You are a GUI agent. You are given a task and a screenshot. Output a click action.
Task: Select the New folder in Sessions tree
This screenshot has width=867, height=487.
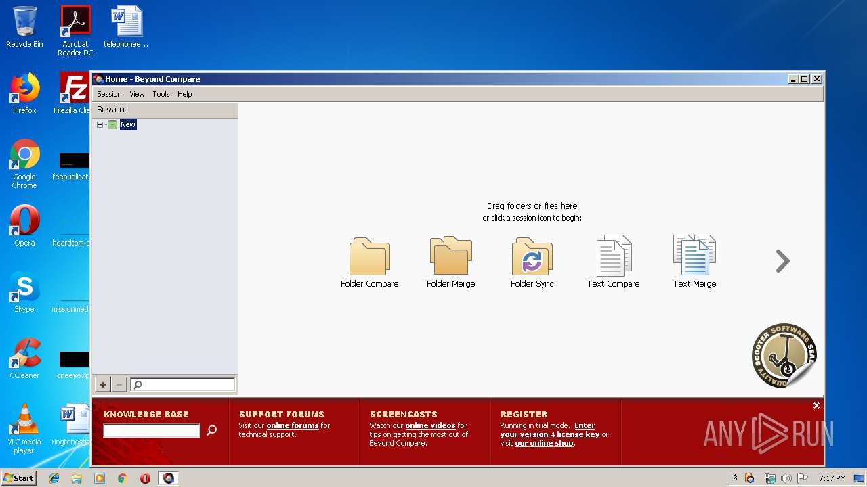(128, 124)
